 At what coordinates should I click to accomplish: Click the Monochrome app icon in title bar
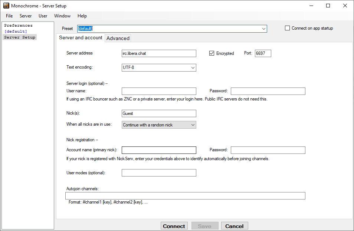[x=6, y=6]
